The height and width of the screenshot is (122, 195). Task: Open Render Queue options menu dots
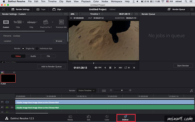click(193, 14)
